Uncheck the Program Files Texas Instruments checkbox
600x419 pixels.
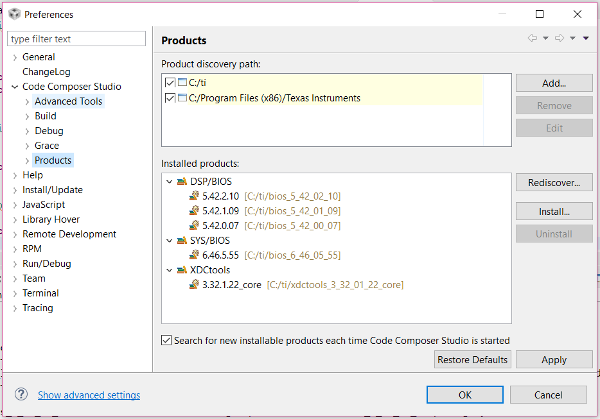pos(170,98)
